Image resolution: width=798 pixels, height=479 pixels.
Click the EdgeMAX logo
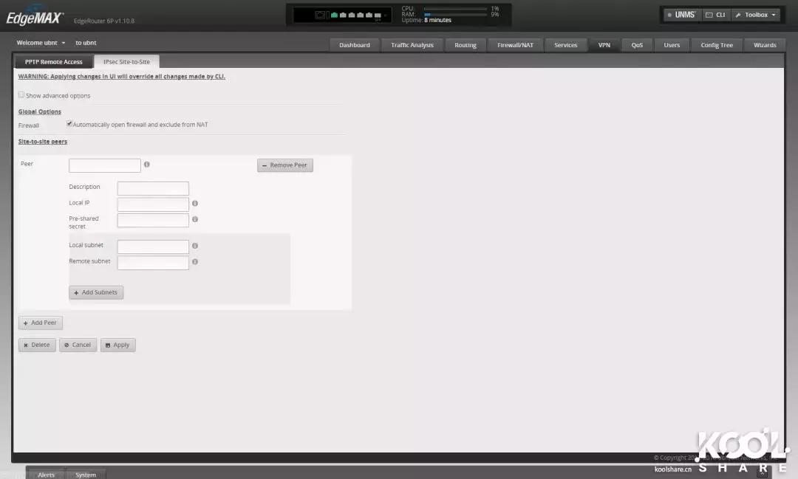pos(35,18)
